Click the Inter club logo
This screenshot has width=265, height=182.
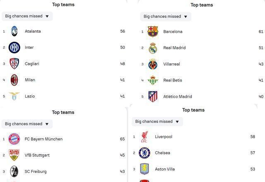pos(14,48)
